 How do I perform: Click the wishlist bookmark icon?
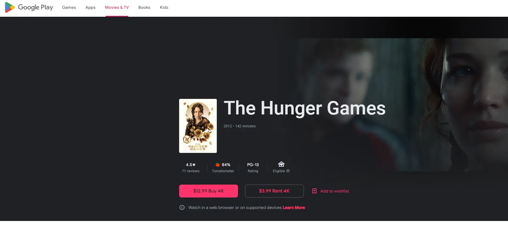pos(314,191)
